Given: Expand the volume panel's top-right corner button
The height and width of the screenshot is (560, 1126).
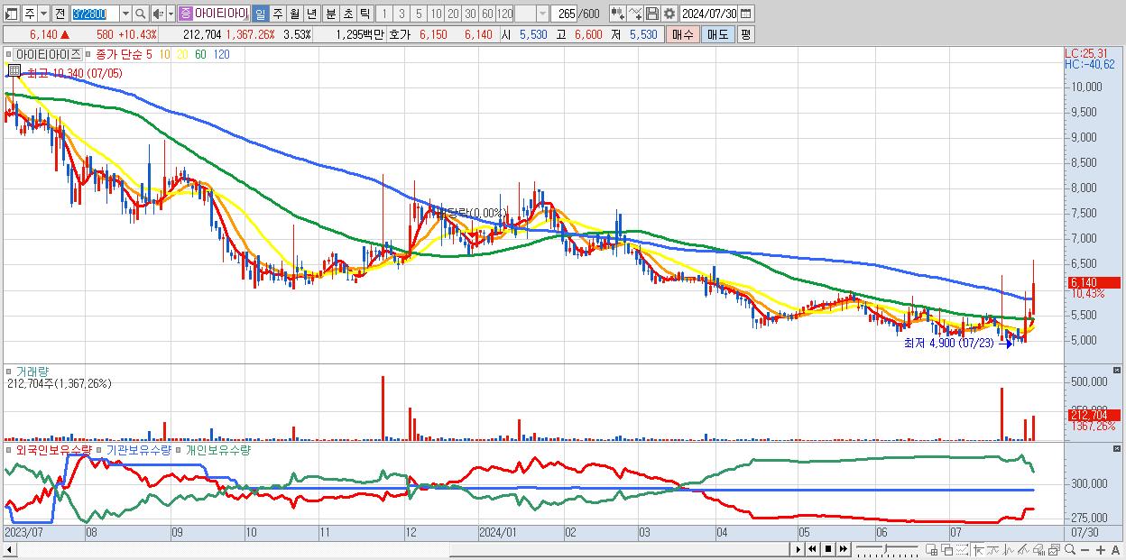Looking at the screenshot, I should click(x=1118, y=370).
